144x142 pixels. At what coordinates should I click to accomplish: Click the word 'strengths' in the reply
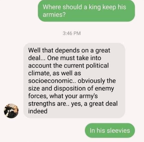point(42,104)
